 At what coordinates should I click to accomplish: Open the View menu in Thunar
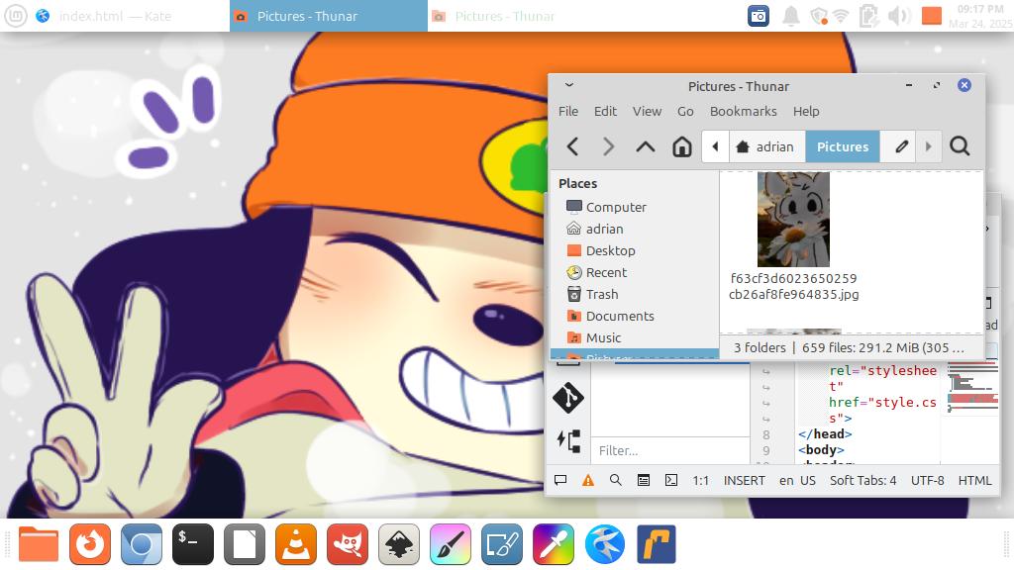coord(647,111)
